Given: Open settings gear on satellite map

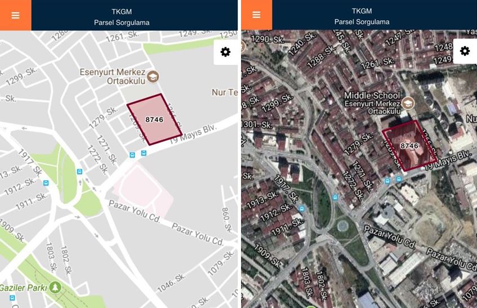Looking at the screenshot, I should coord(465,51).
